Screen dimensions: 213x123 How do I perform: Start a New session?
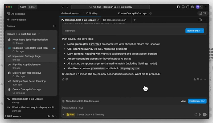point(17,20)
